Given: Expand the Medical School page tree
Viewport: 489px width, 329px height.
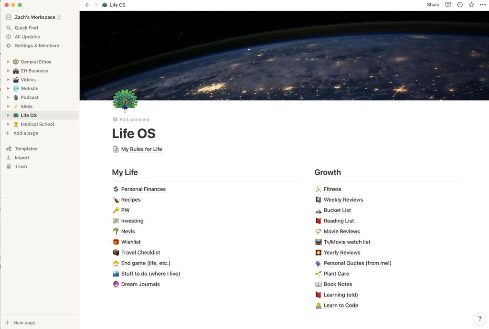Looking at the screenshot, I should pyautogui.click(x=8, y=124).
